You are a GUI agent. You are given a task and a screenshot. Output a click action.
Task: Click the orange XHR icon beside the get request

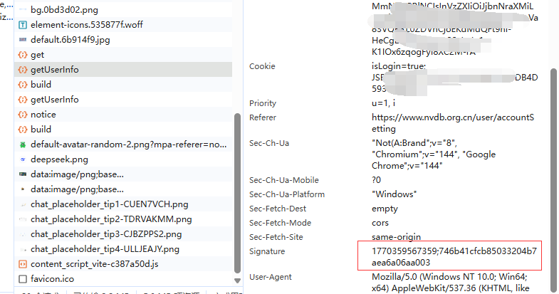(23, 55)
